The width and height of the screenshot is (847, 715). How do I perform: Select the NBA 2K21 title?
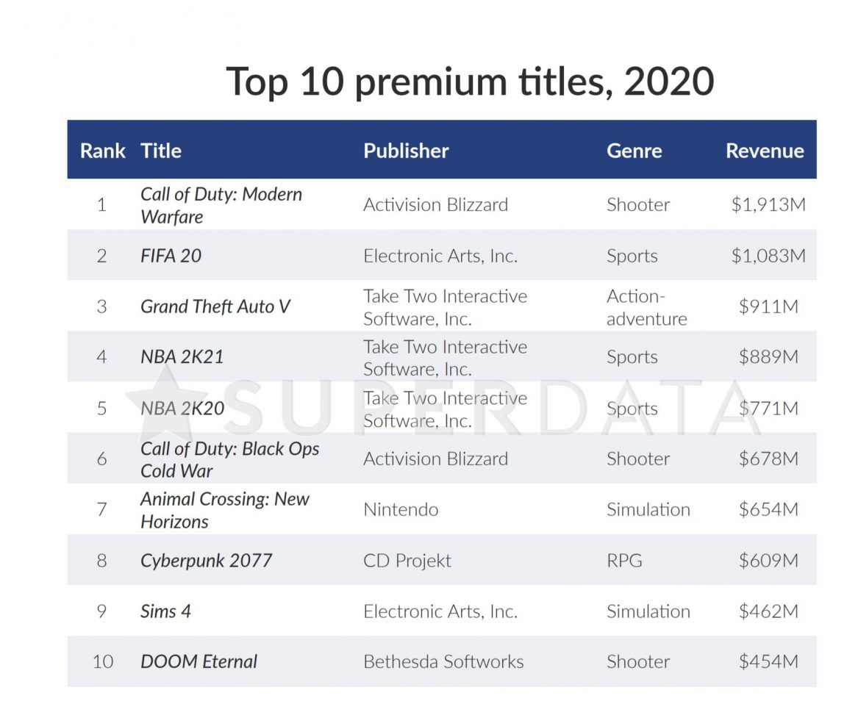(x=182, y=357)
